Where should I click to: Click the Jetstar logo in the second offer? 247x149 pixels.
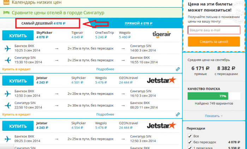[x=161, y=80]
